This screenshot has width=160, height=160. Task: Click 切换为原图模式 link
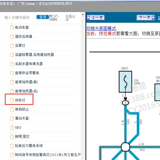click(x=101, y=28)
